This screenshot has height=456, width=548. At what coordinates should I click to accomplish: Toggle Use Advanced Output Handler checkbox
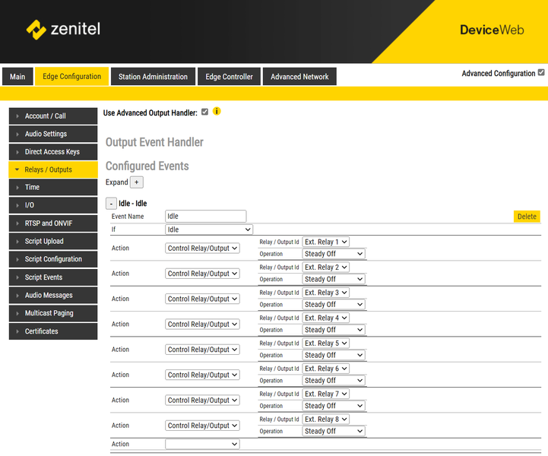tap(204, 112)
